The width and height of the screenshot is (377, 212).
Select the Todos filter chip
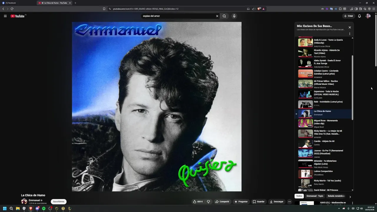pyautogui.click(x=299, y=196)
